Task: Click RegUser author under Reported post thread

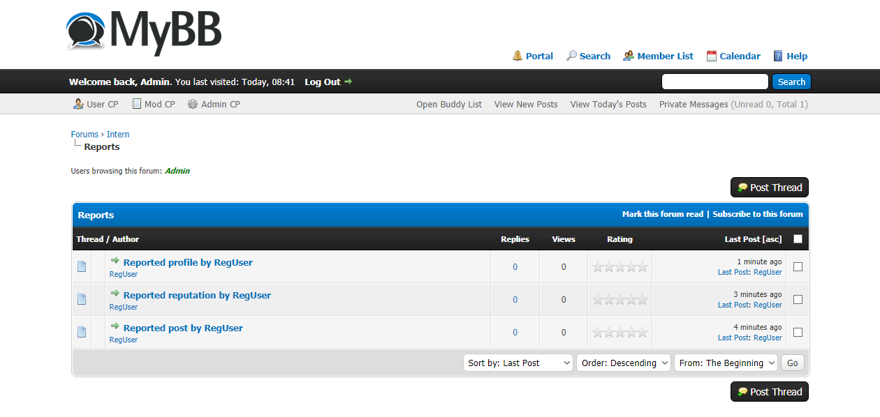Action: coord(124,340)
